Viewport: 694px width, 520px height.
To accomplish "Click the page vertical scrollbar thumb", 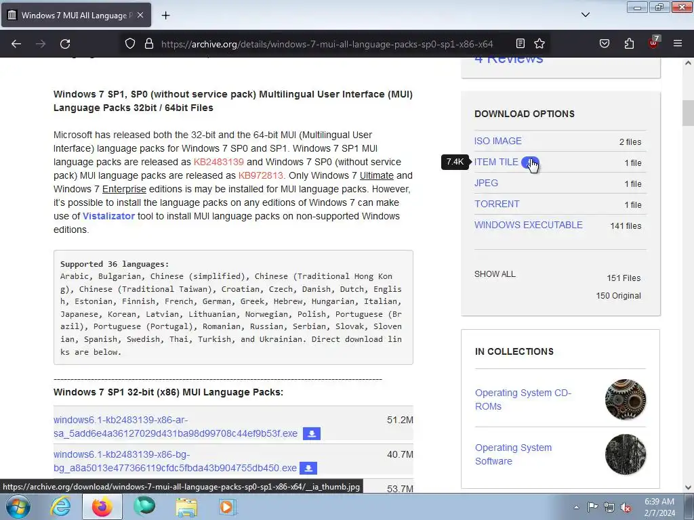I will tap(688, 113).
